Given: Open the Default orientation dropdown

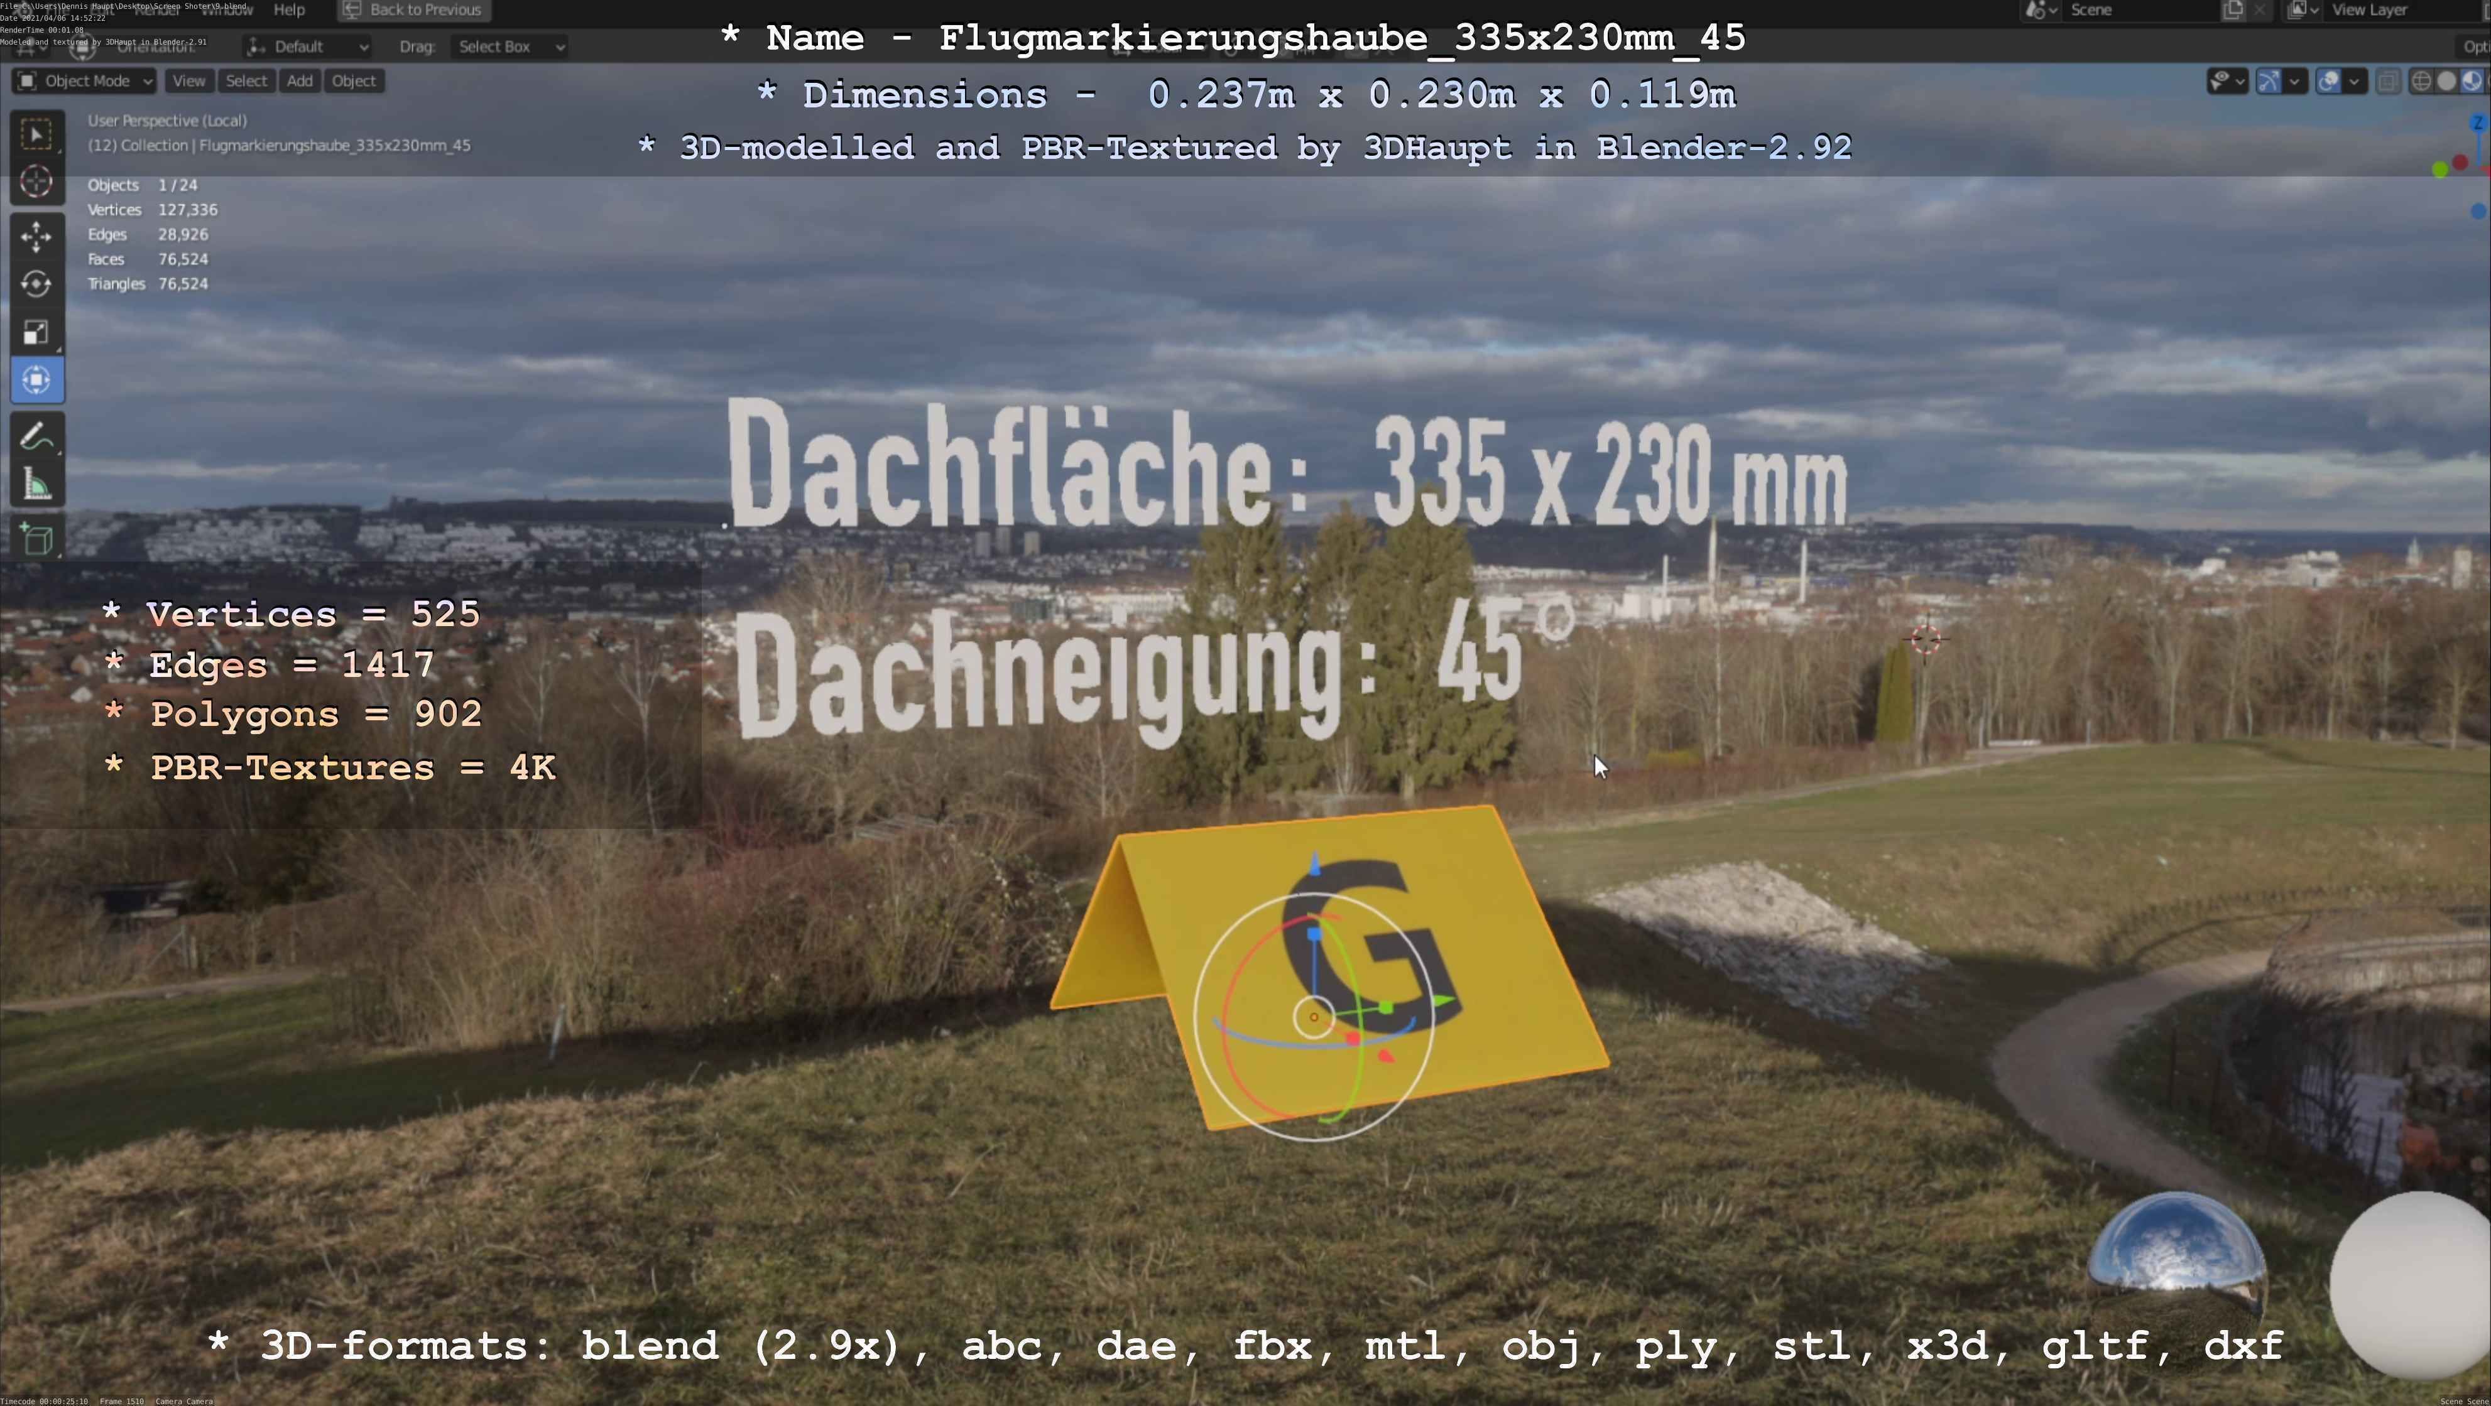Looking at the screenshot, I should (307, 46).
